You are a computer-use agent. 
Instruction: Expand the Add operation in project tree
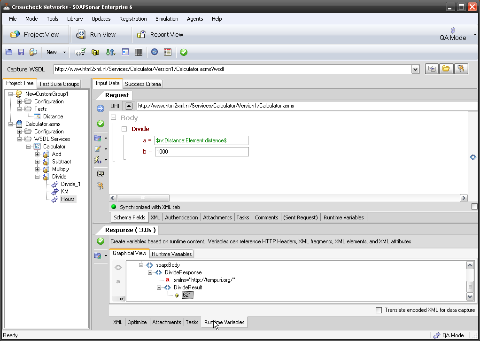tap(38, 154)
